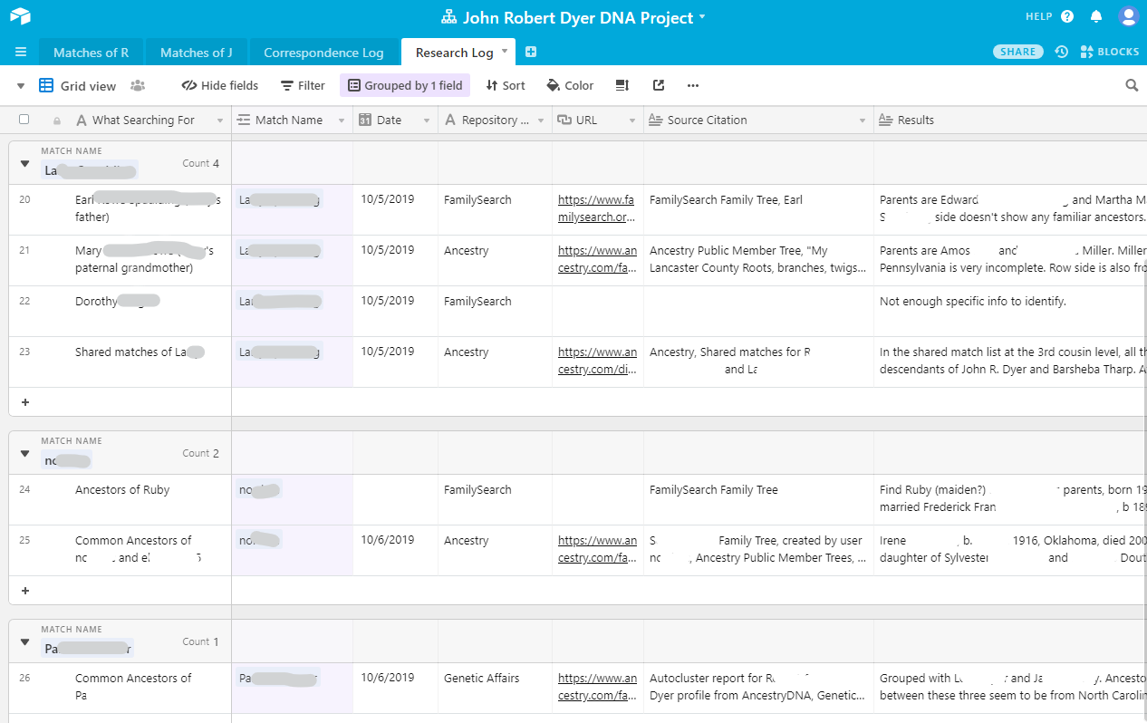The image size is (1147, 723).
Task: Open the collaborators people icon next to Grid view
Action: point(138,85)
